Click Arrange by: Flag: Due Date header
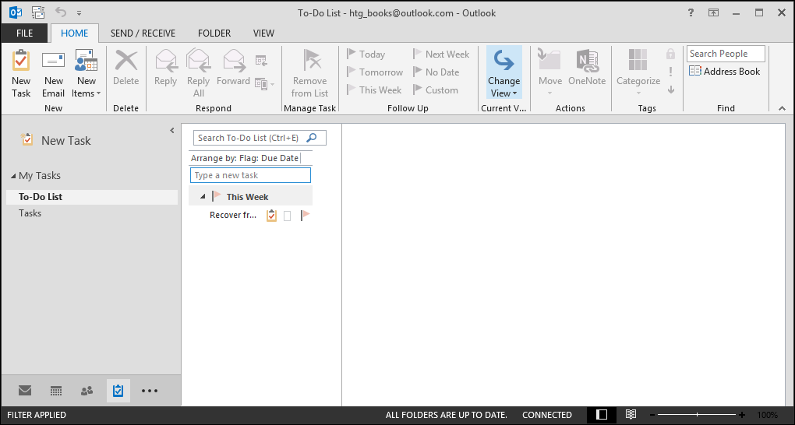 [245, 158]
